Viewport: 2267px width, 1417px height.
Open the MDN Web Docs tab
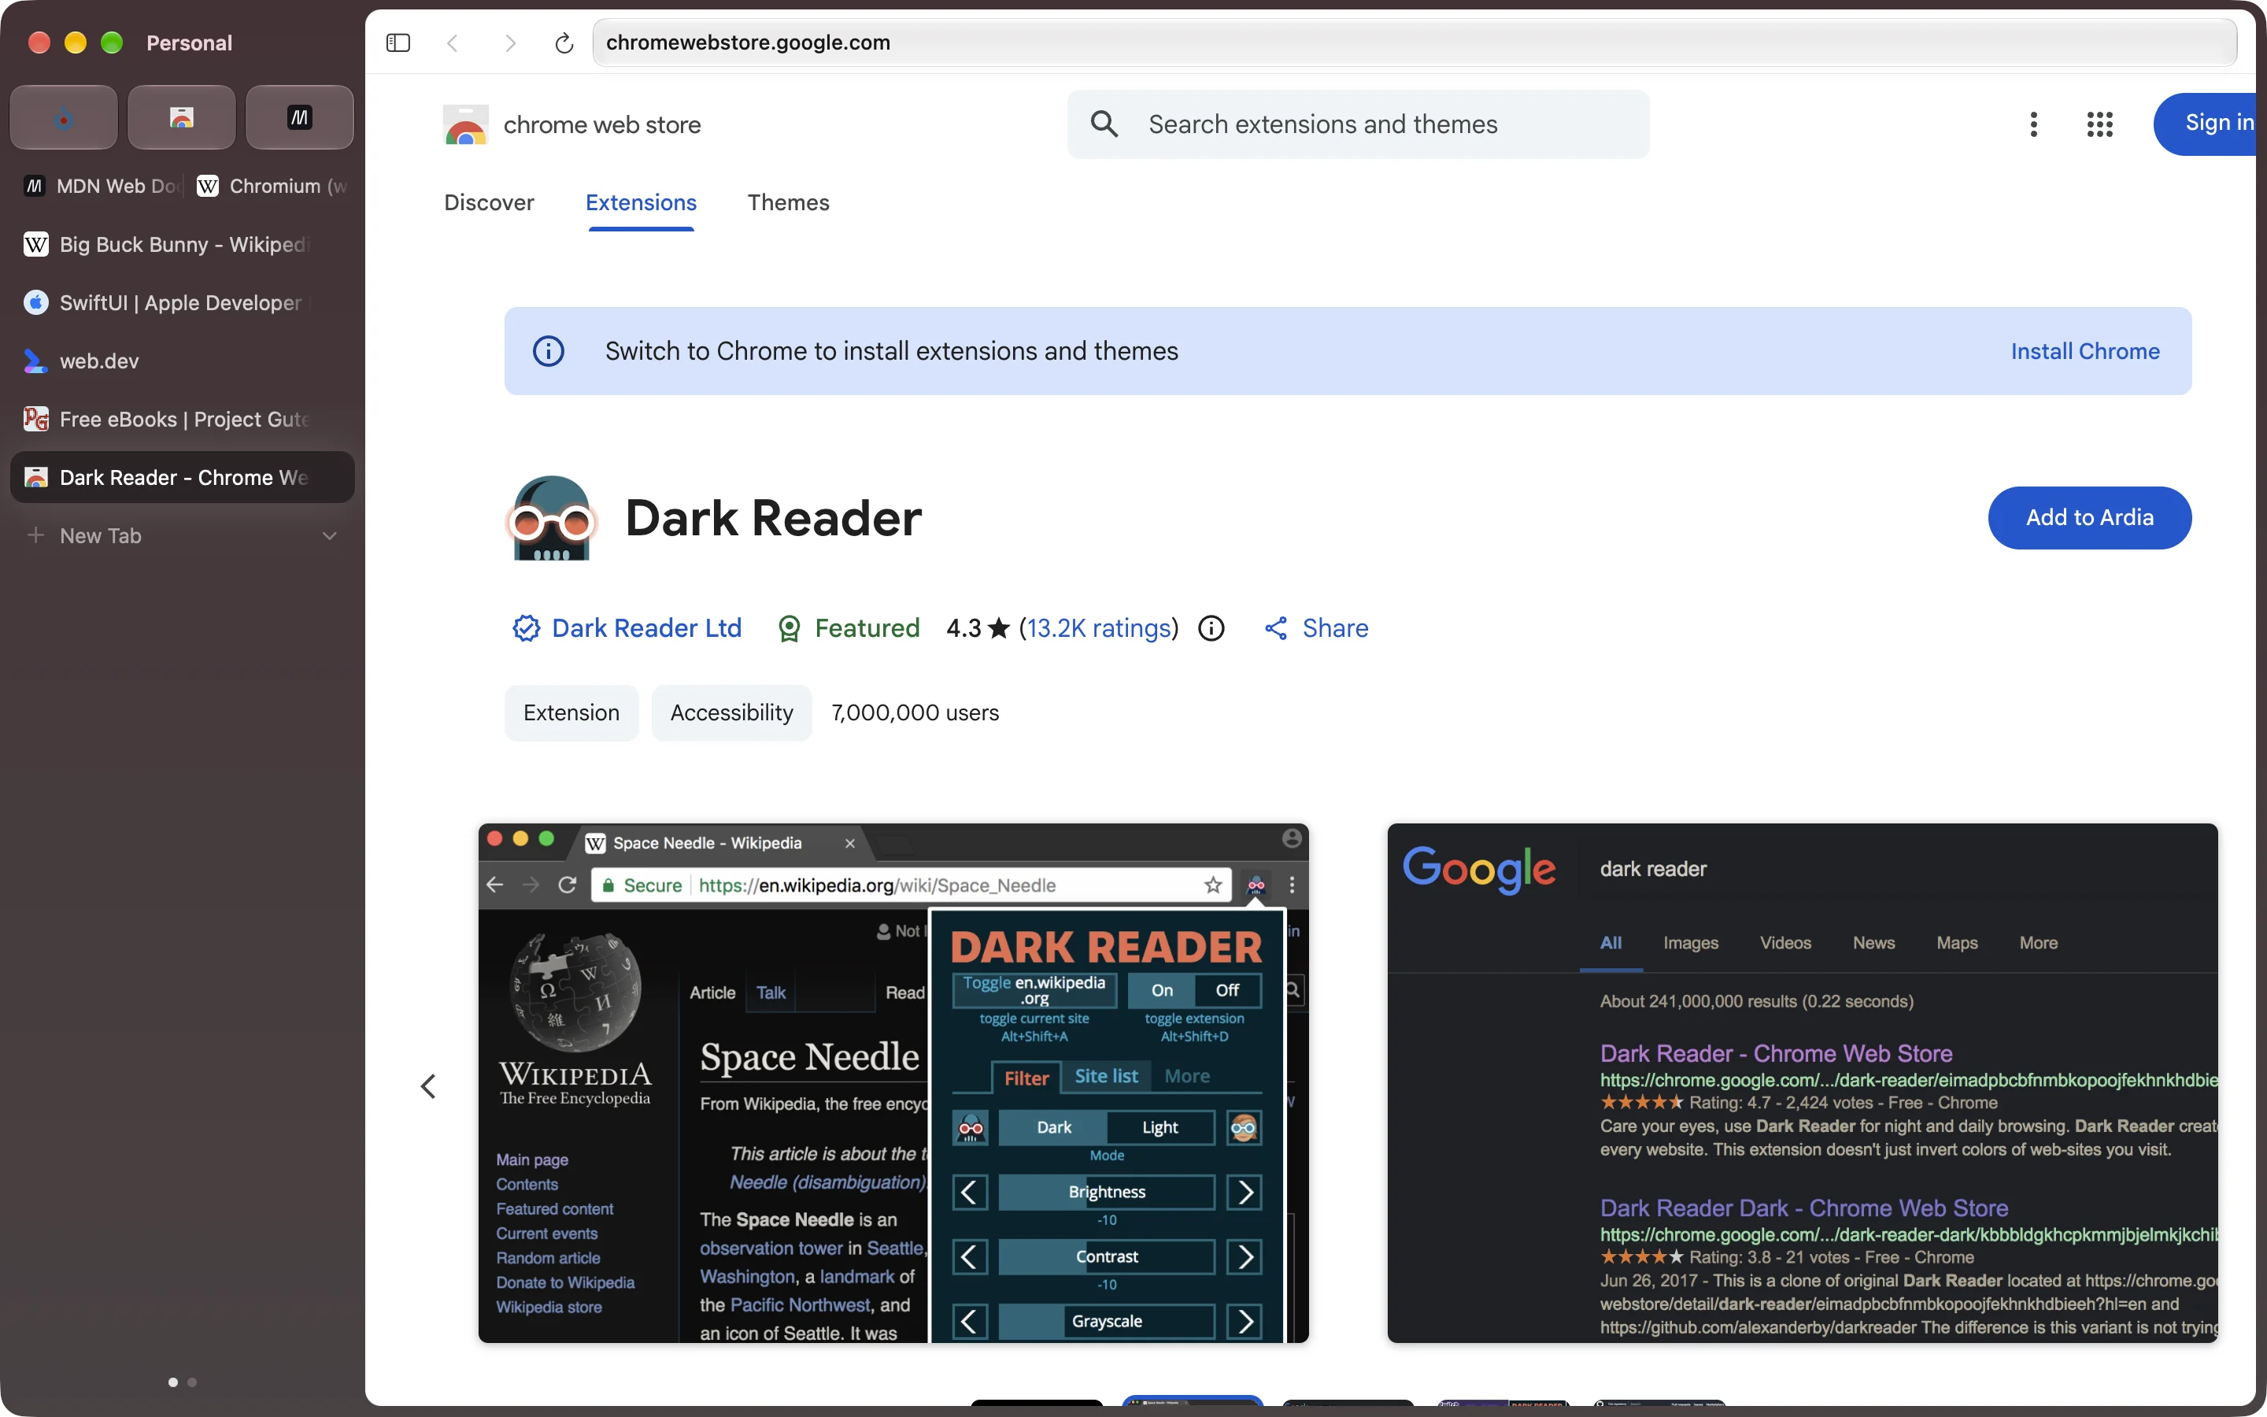point(99,186)
